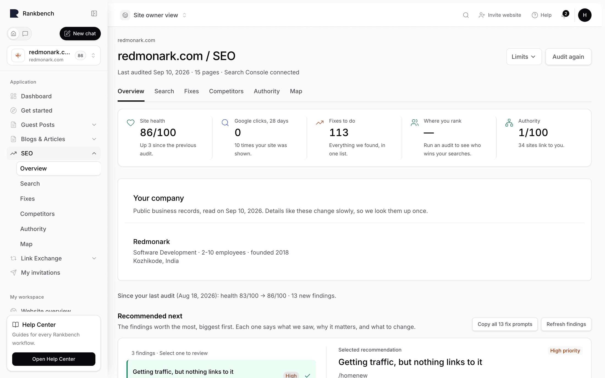The height and width of the screenshot is (378, 605).
Task: Switch to the Competitors tab
Action: point(226,91)
